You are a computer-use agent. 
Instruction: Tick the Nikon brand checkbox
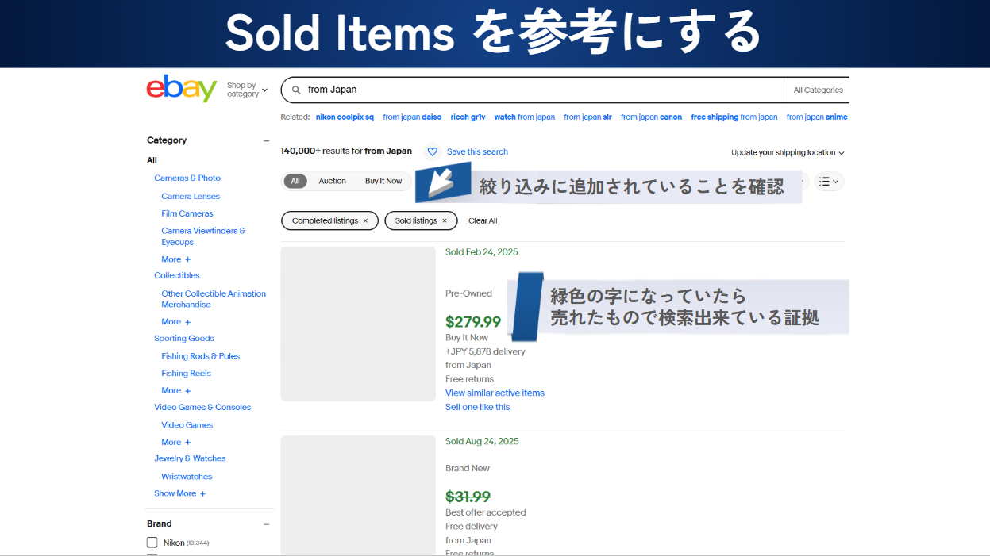pos(152,543)
